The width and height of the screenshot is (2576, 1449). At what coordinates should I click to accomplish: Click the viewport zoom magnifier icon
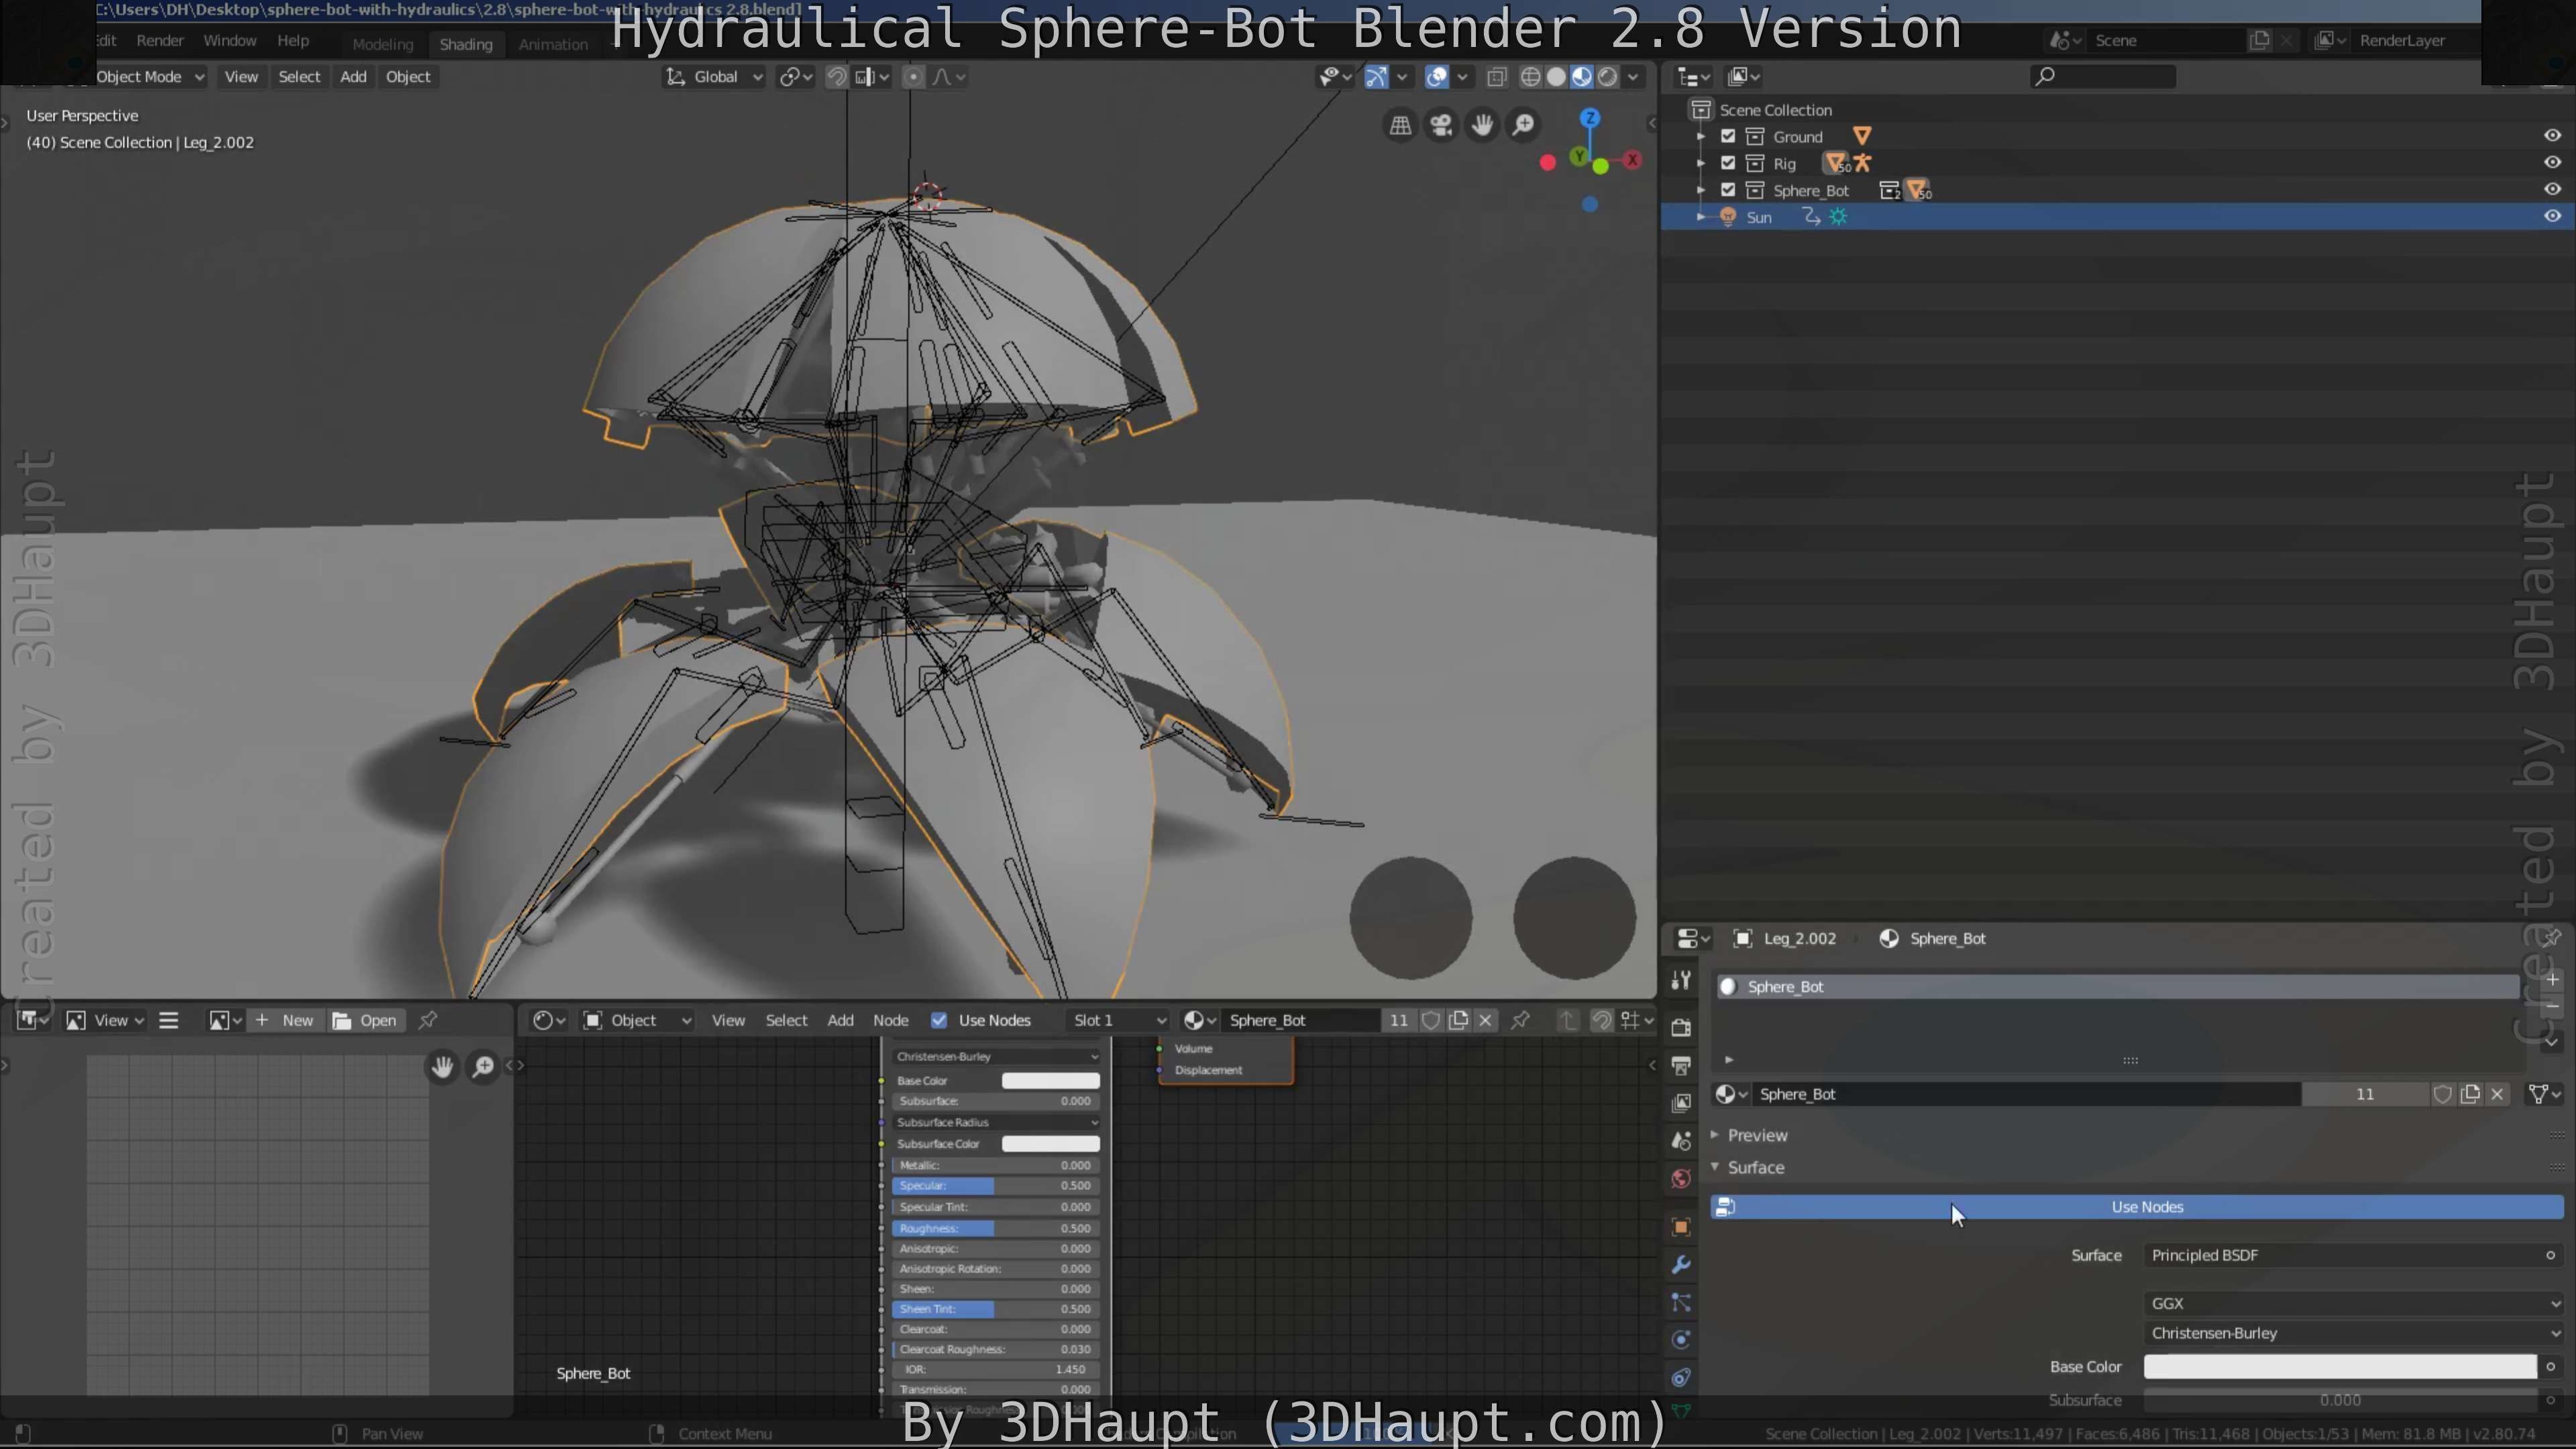click(1523, 125)
